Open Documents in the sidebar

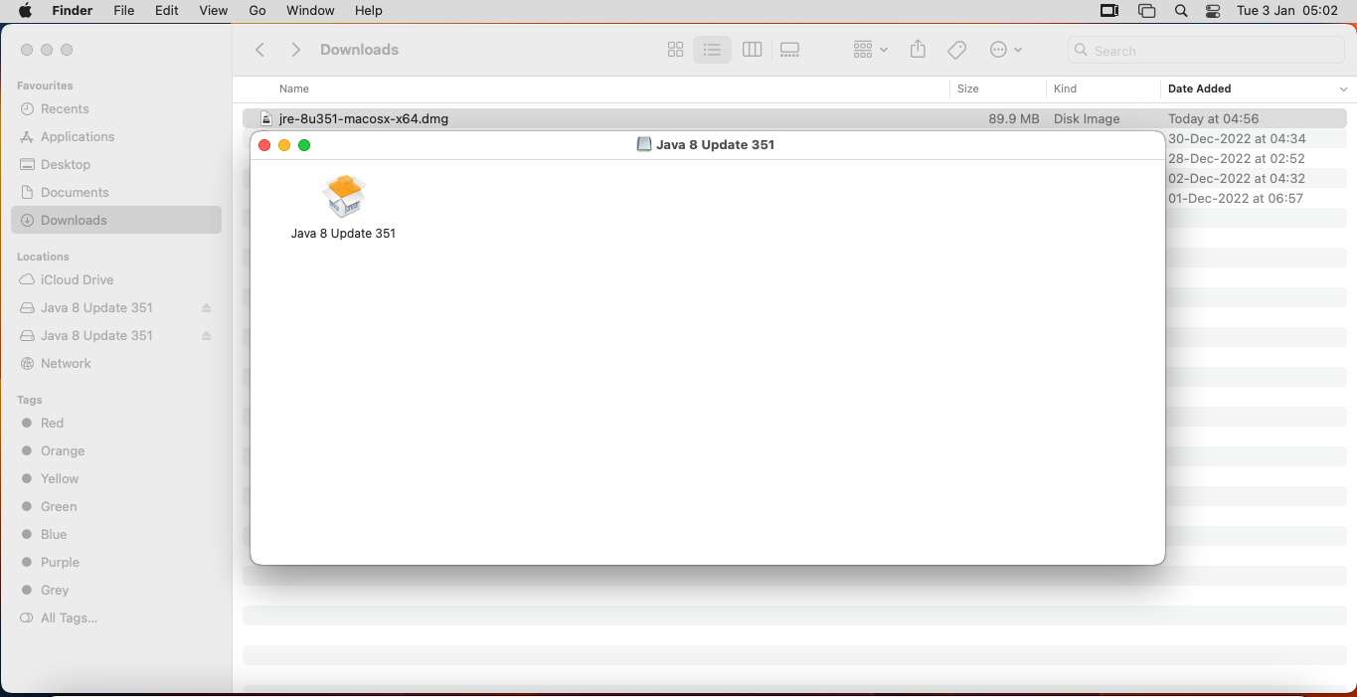coord(75,193)
